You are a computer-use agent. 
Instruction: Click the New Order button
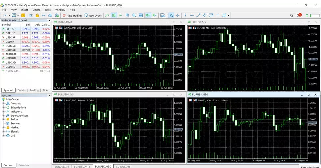(93, 15)
